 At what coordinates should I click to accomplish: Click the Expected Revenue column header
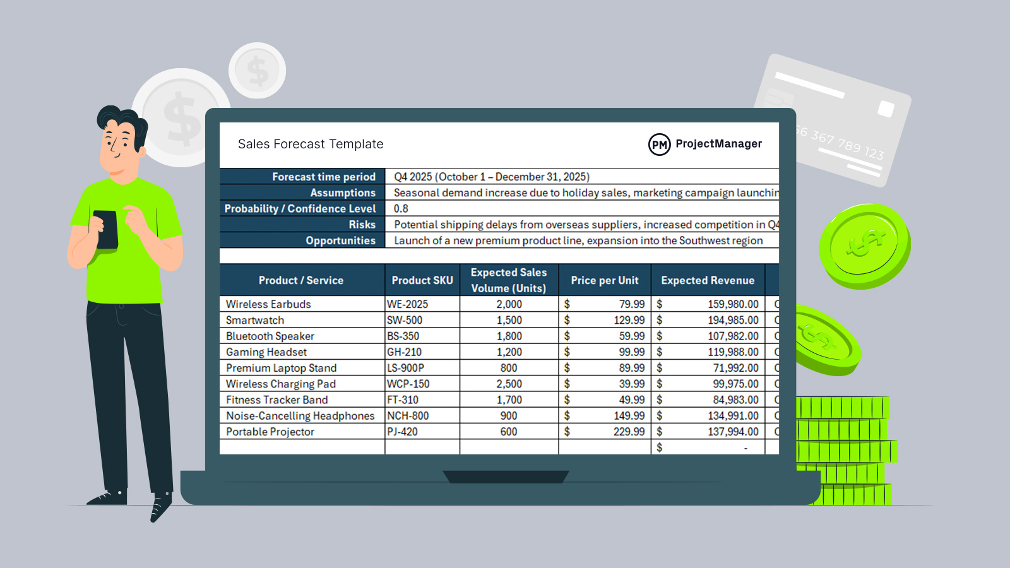coord(708,280)
